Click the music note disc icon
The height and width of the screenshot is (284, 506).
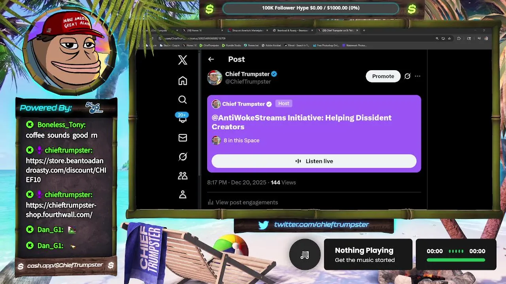304,254
